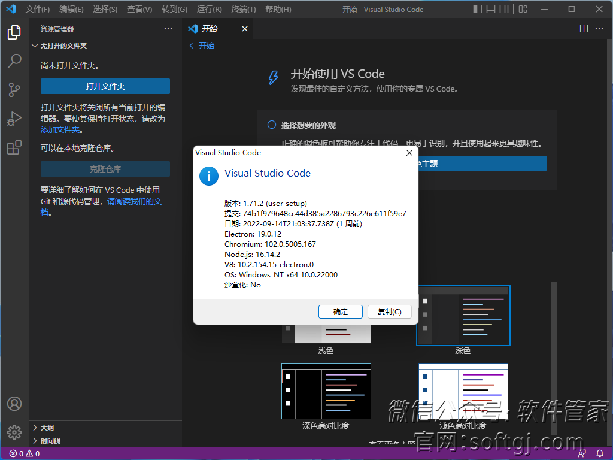Go back via the 开始 chevron link

pos(201,46)
